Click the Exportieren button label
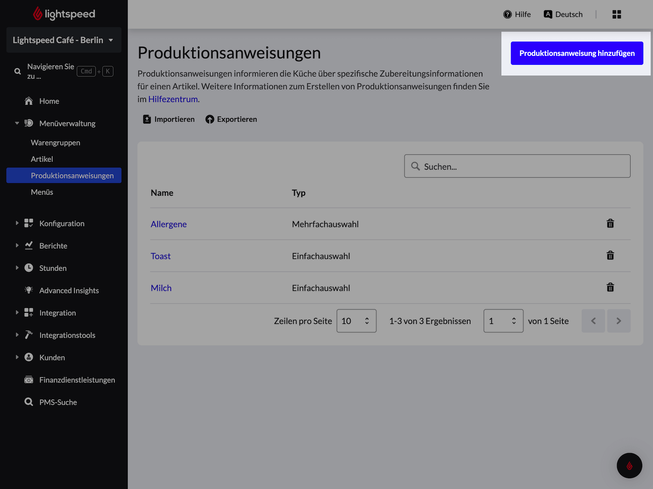Screen dimensions: 653x489 coord(237,119)
